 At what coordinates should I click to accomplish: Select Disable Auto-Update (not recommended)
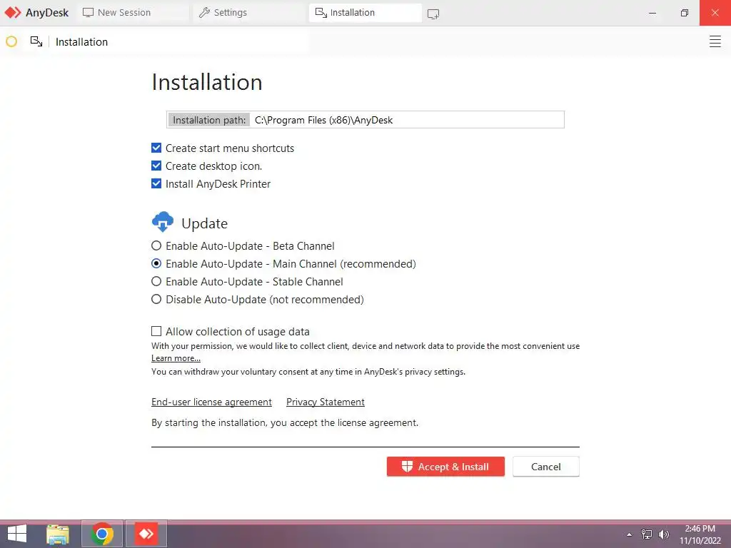pos(156,299)
